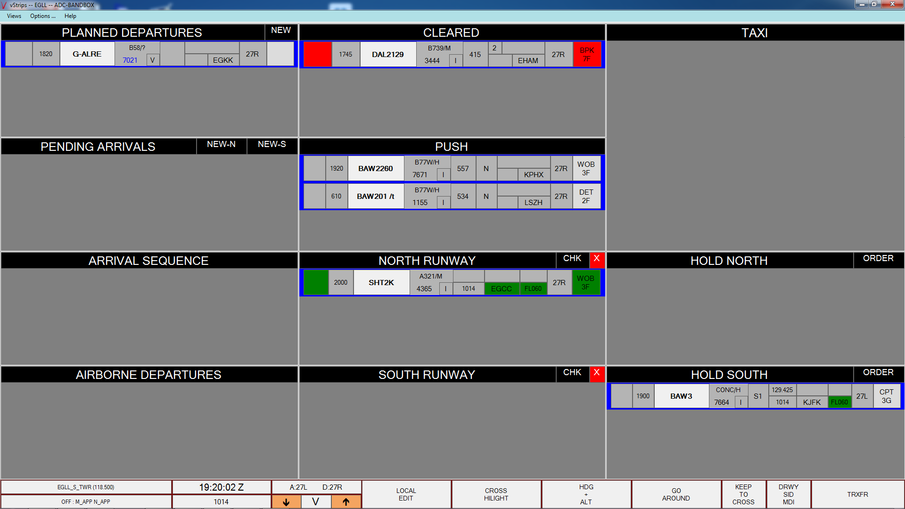The image size is (905, 509).
Task: Click the up arrow departure indicator on status bar
Action: pos(346,501)
